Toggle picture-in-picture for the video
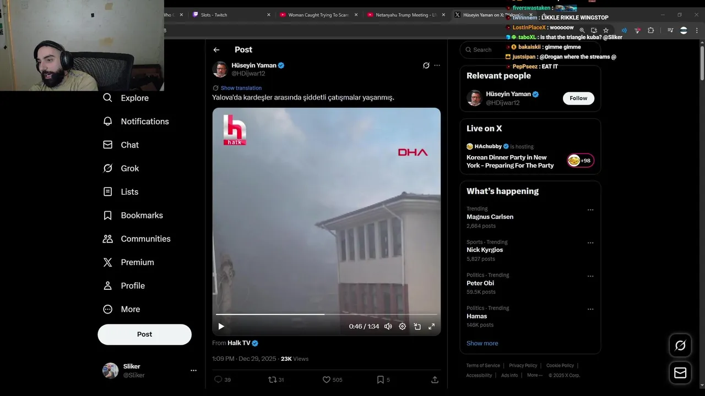Viewport: 705px width, 396px height. [x=417, y=326]
